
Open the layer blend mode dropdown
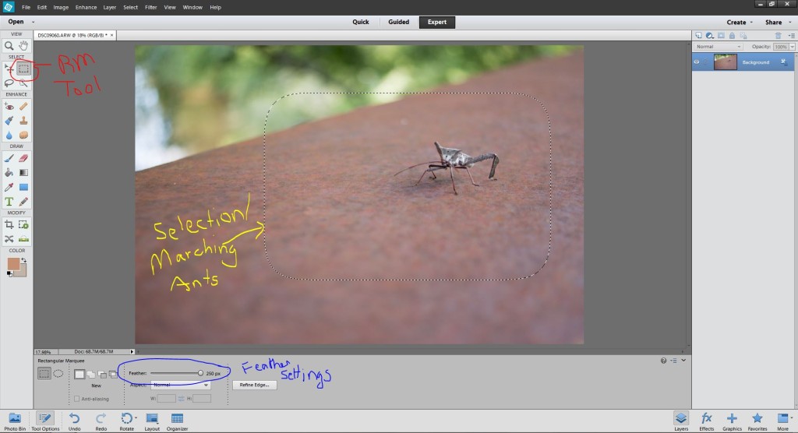coord(718,47)
